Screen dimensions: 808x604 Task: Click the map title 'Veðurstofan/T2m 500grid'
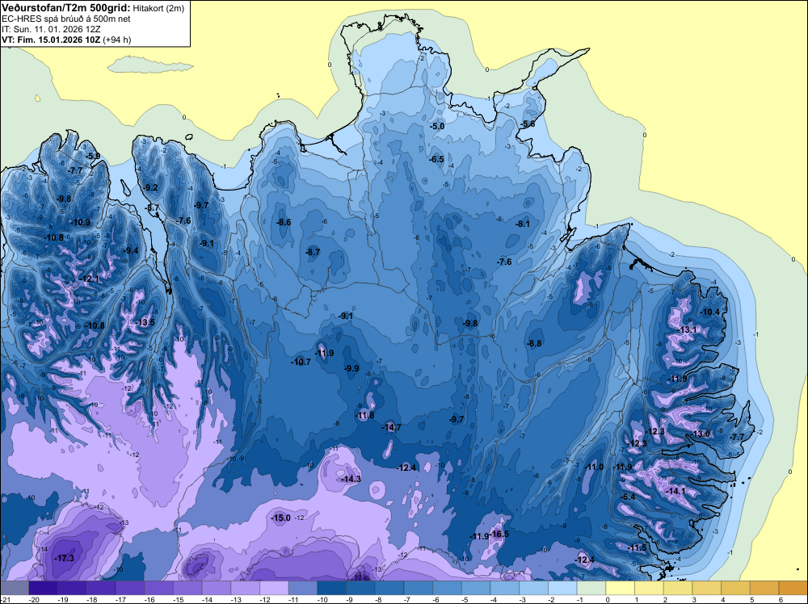[x=66, y=7]
